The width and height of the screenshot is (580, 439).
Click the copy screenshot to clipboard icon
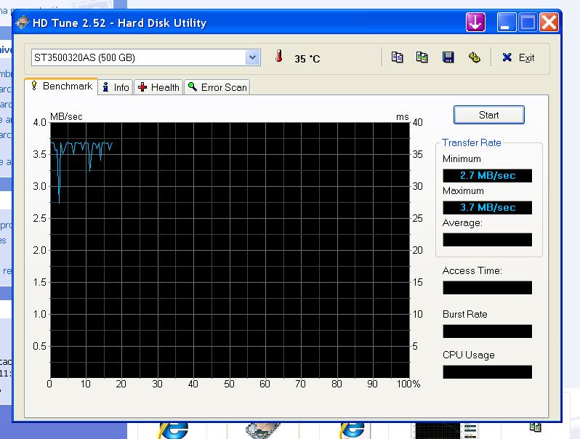coord(422,57)
